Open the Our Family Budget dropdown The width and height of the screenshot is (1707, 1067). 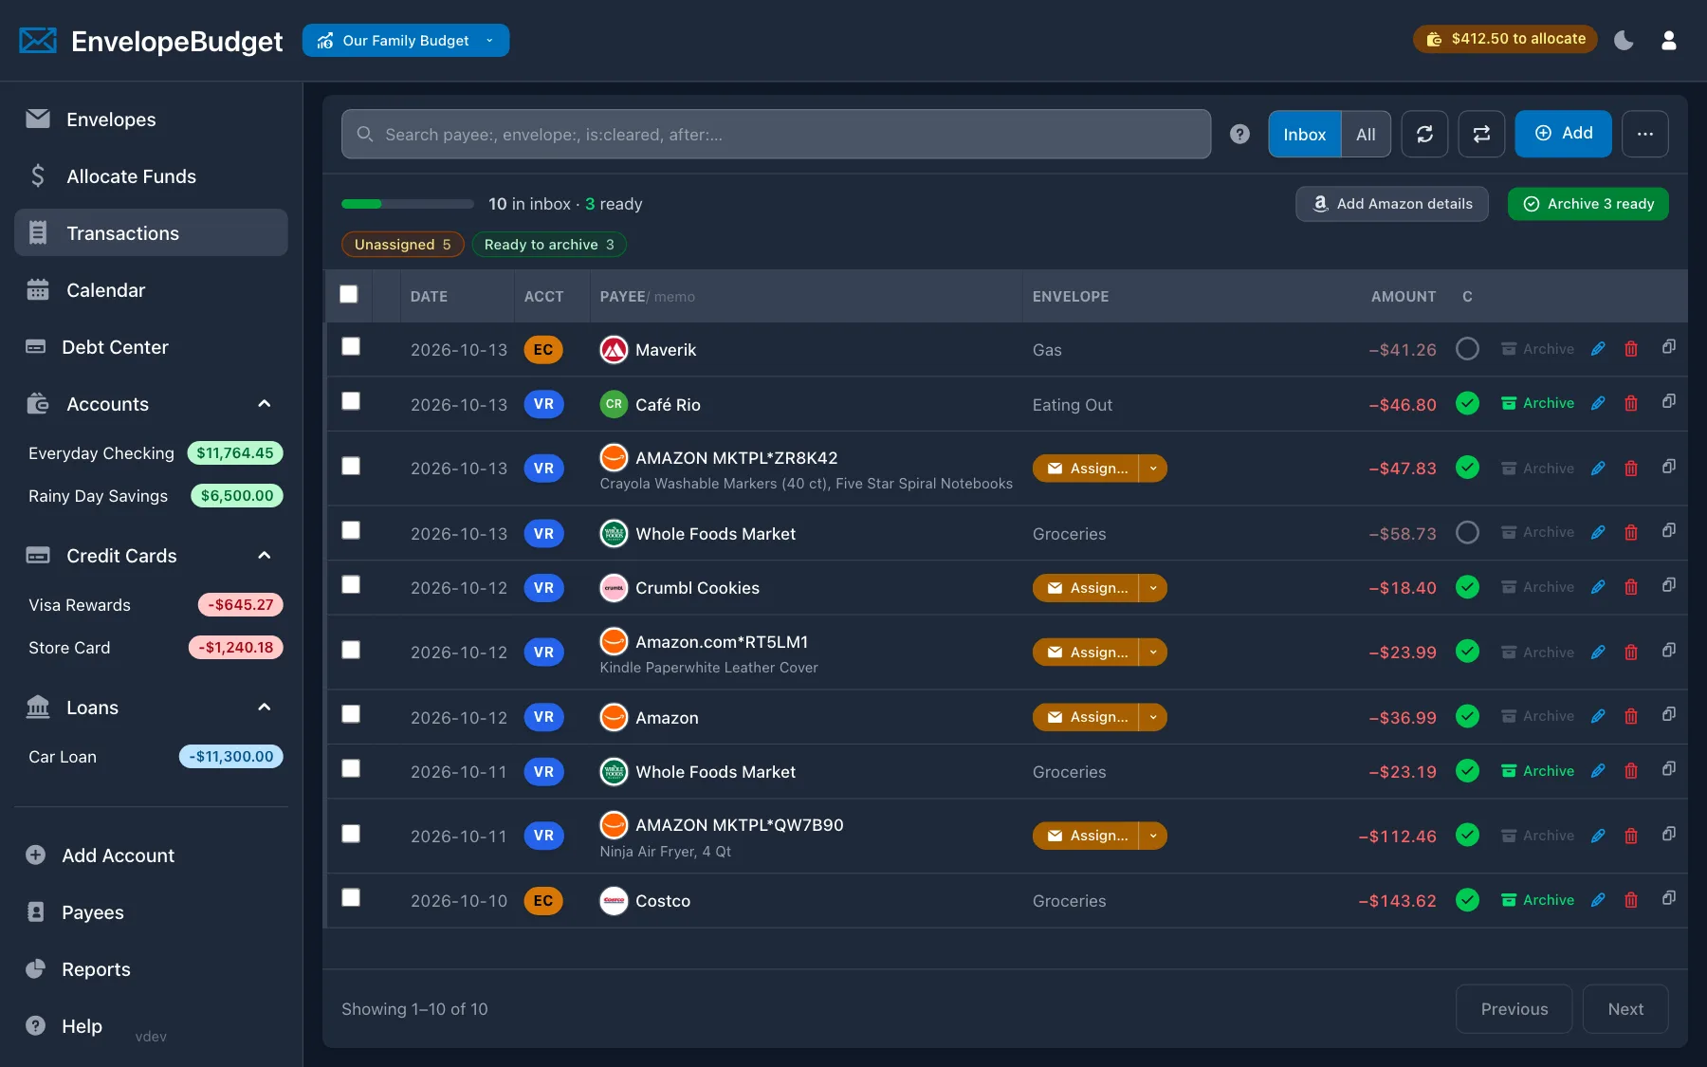406,40
